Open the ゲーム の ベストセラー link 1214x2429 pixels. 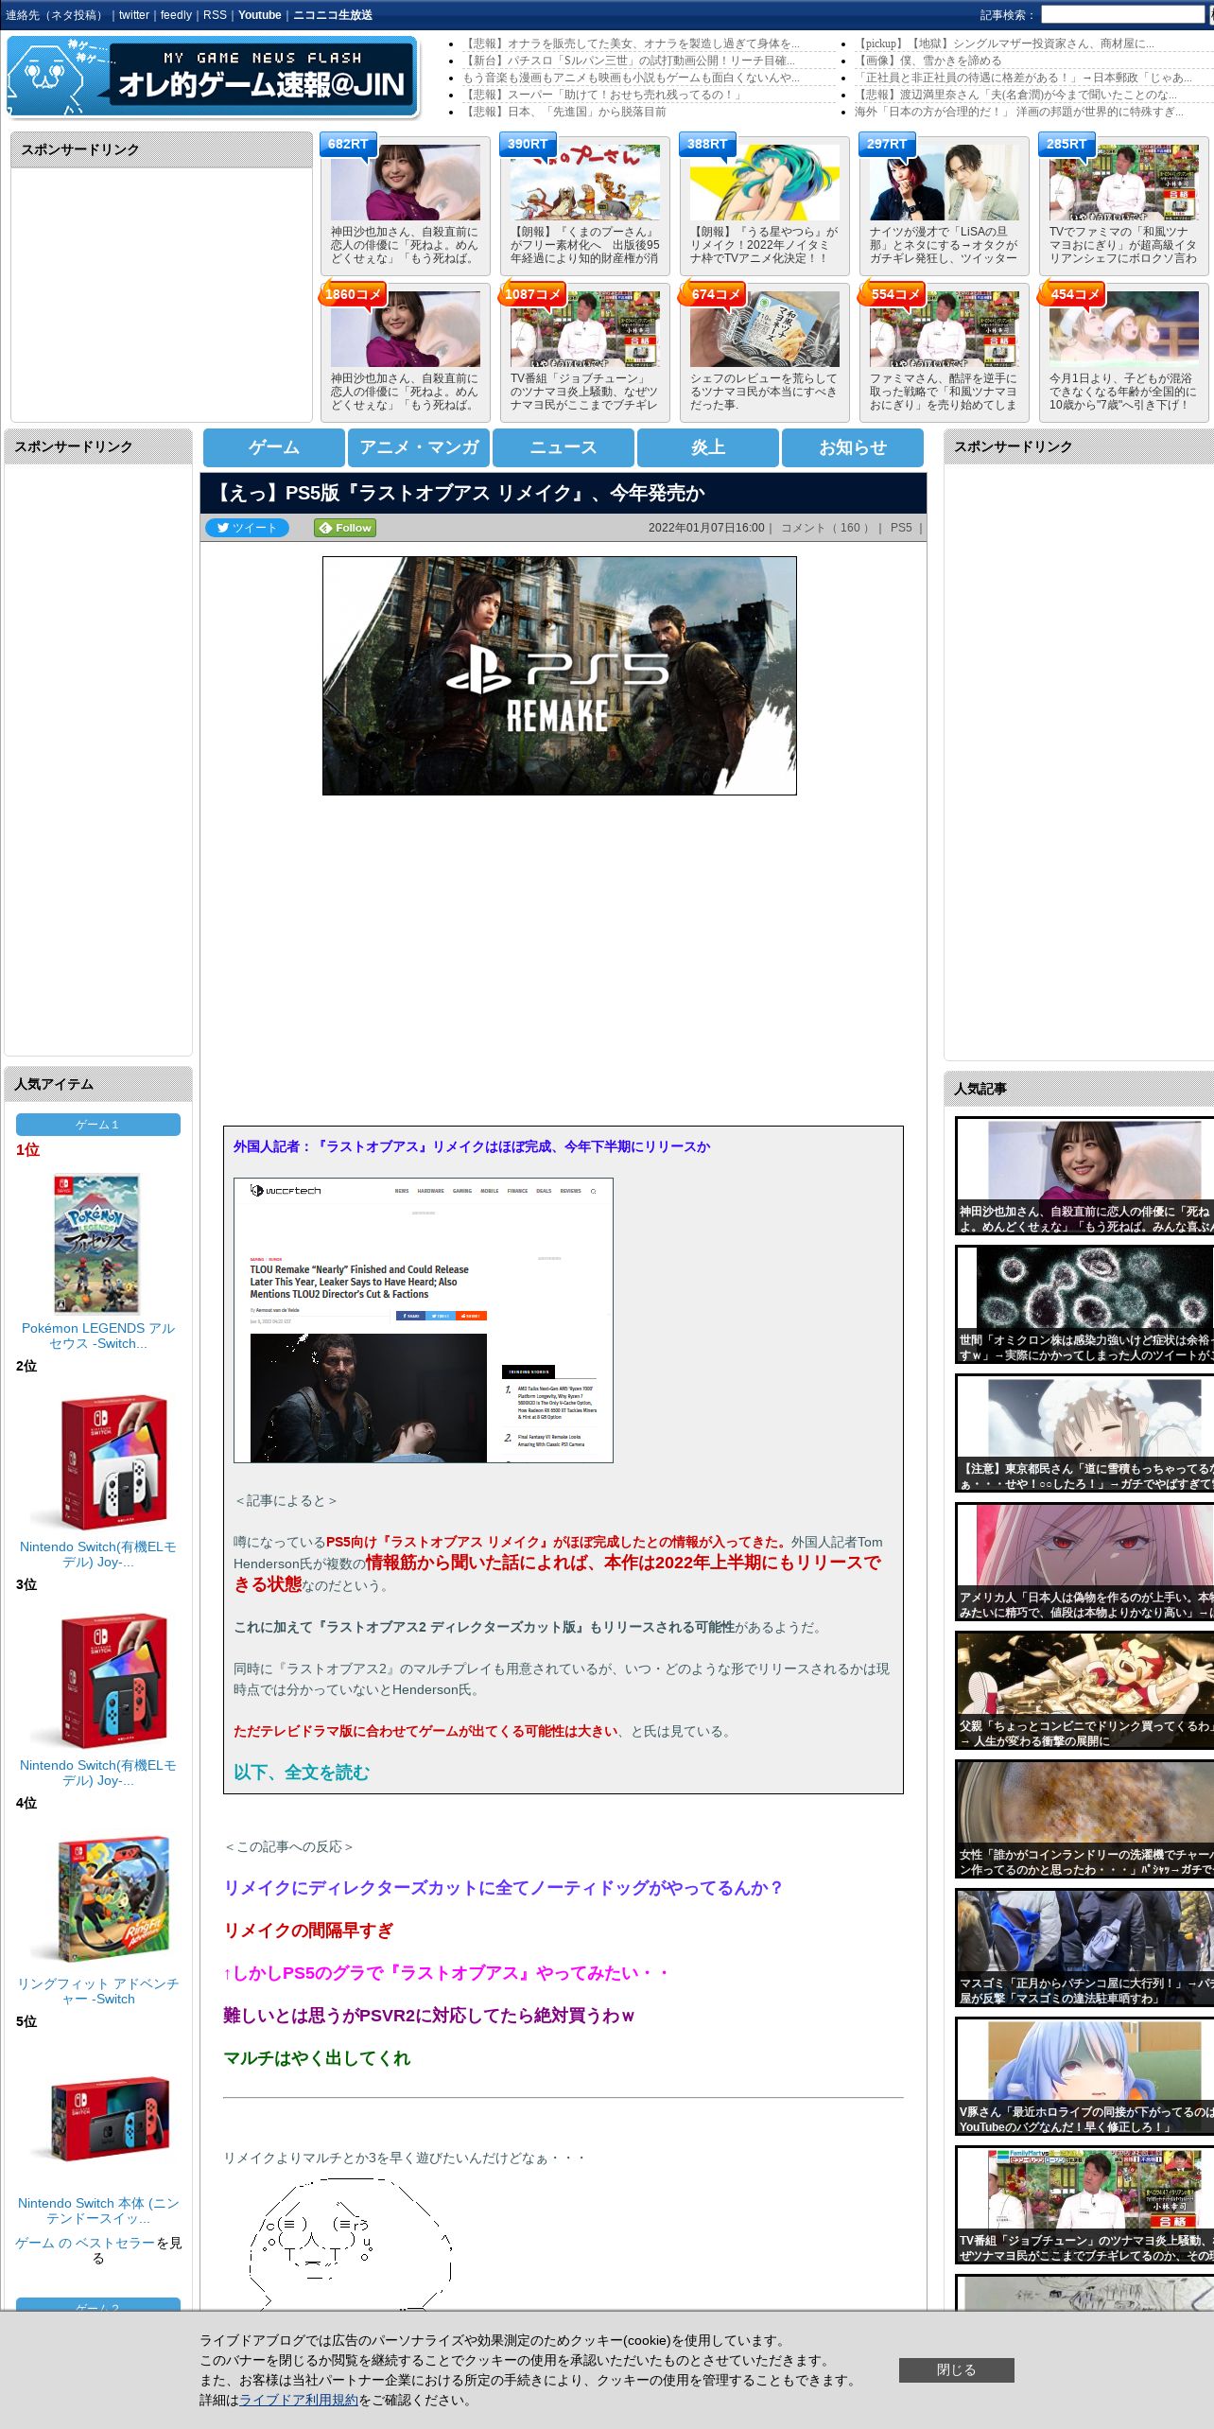(x=85, y=2243)
